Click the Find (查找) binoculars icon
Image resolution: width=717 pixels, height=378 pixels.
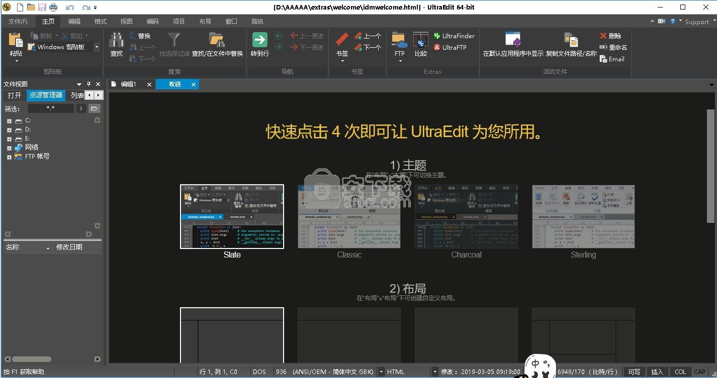pos(117,40)
